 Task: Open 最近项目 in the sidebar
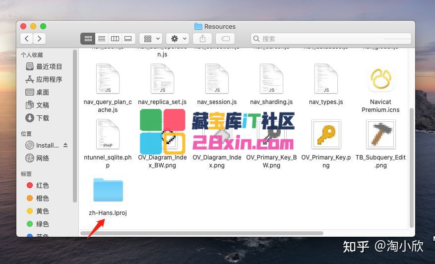tap(44, 66)
